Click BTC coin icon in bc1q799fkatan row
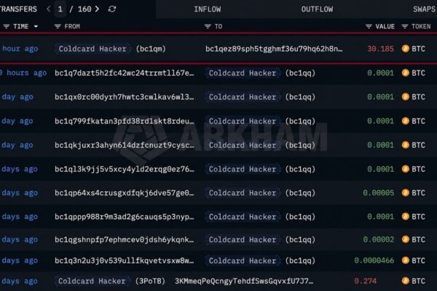The width and height of the screenshot is (437, 291). (406, 121)
